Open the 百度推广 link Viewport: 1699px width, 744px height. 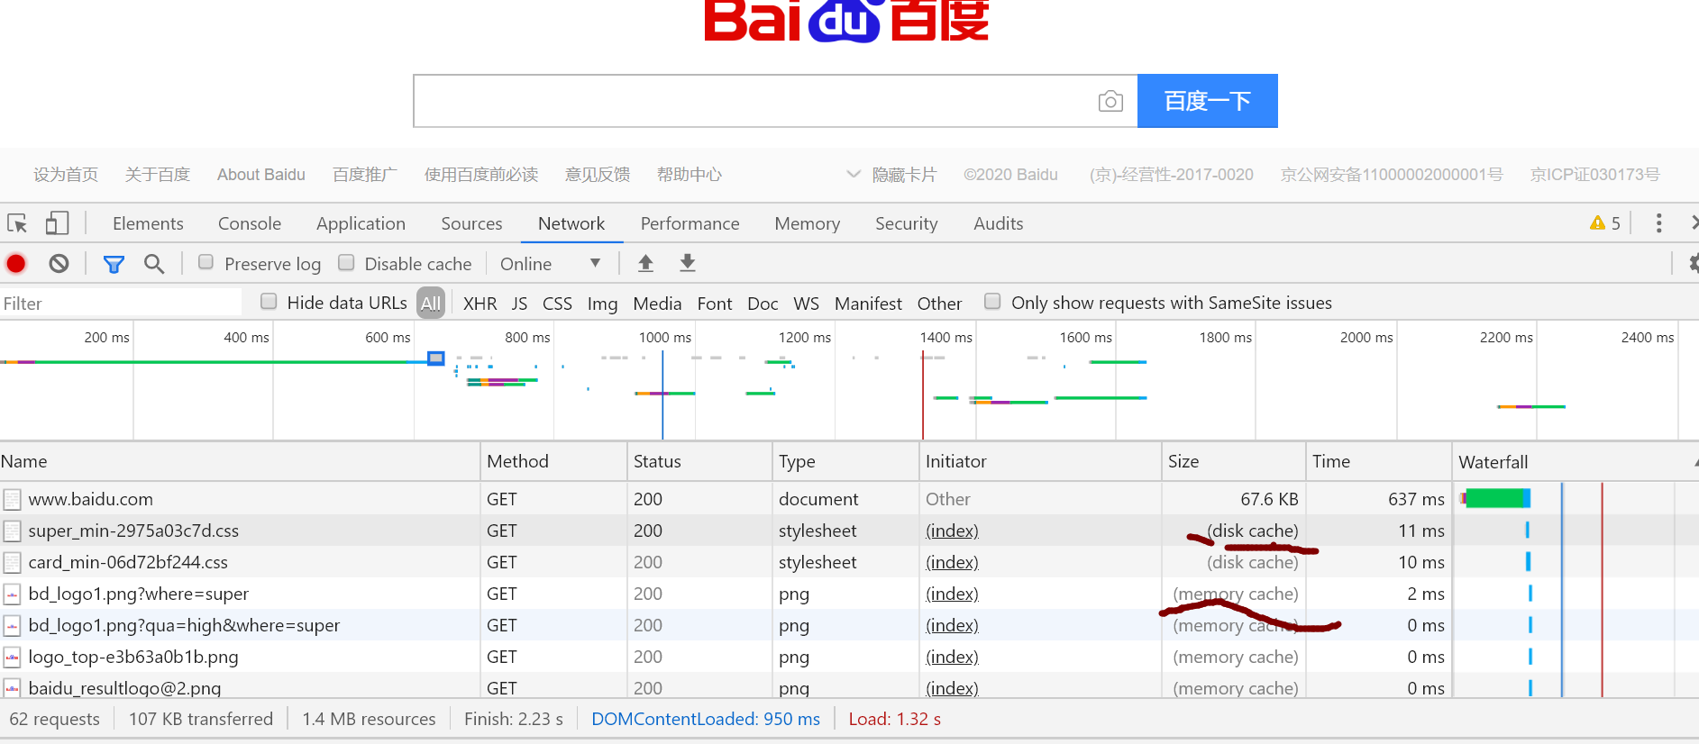(x=365, y=175)
